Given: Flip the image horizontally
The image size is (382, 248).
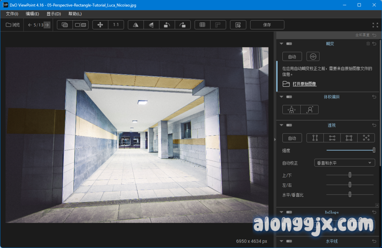Looking at the screenshot, I should (136, 25).
